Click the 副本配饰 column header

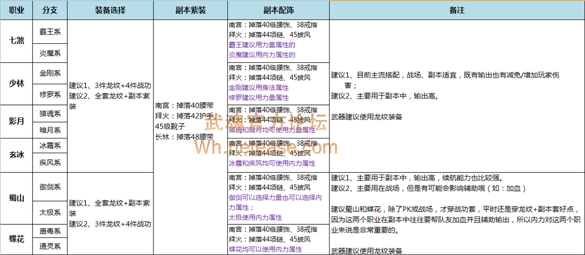[x=278, y=10]
